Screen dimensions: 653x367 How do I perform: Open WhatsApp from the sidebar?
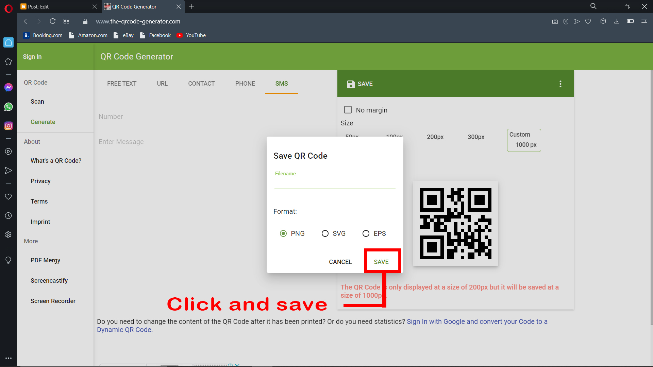tap(9, 107)
